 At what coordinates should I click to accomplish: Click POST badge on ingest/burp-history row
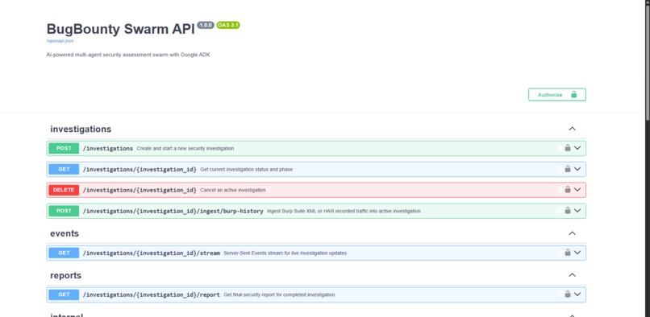click(x=64, y=211)
